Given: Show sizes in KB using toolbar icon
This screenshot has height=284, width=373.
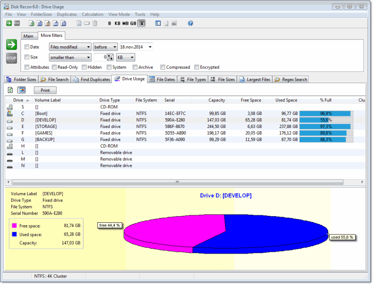Looking at the screenshot, I should [x=117, y=23].
